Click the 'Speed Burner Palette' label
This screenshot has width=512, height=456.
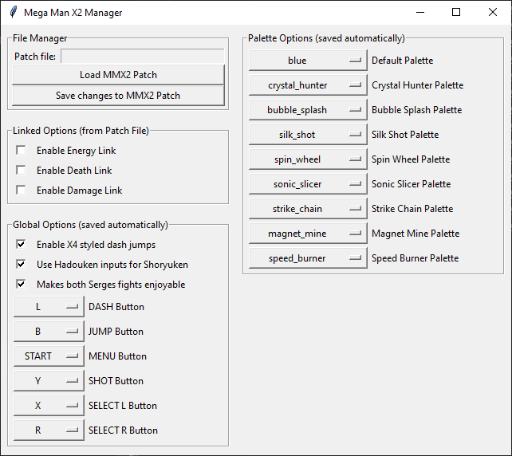coord(415,258)
